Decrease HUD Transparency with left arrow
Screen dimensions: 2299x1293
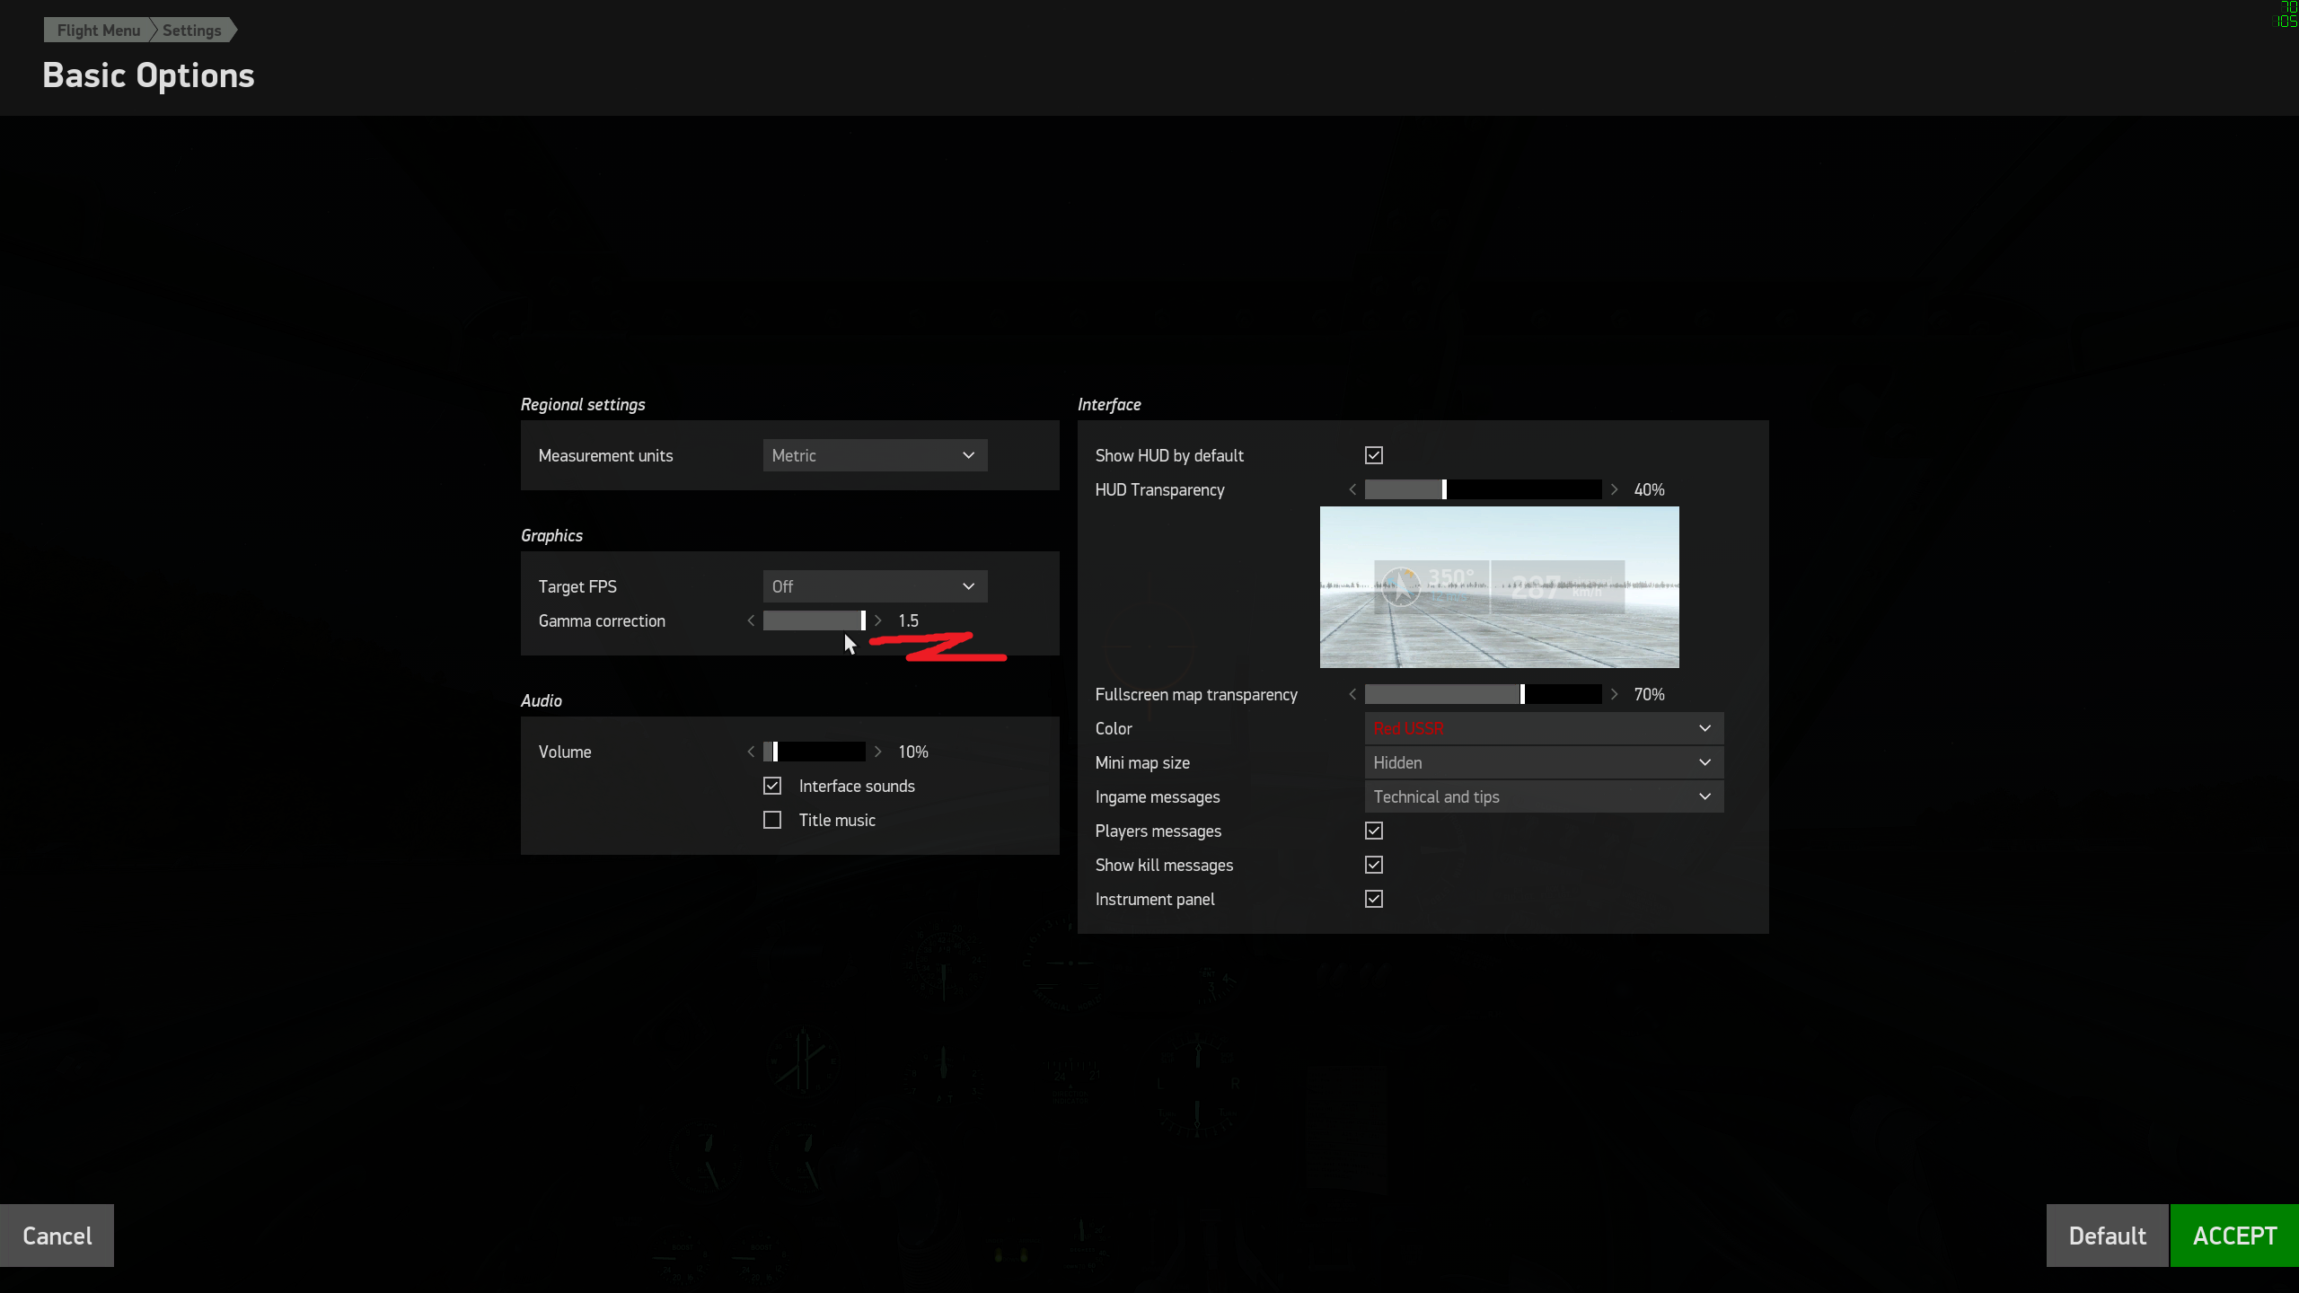click(x=1352, y=490)
